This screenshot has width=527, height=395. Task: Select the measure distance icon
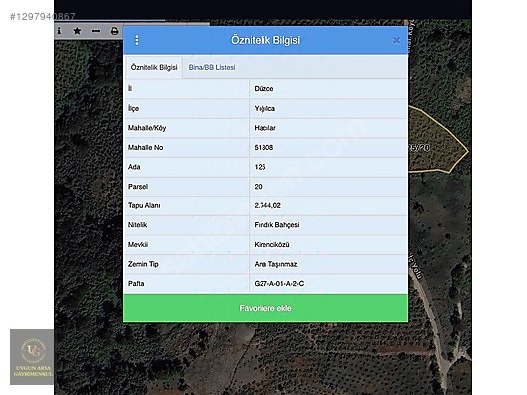pyautogui.click(x=96, y=31)
